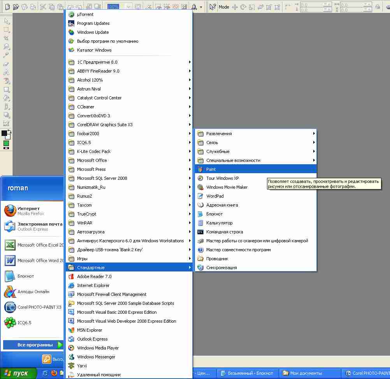Click the Все программы button
This screenshot has height=379, width=390.
33,345
